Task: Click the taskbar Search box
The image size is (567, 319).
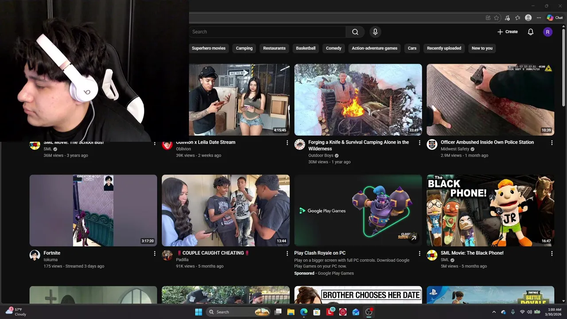Action: point(239,312)
